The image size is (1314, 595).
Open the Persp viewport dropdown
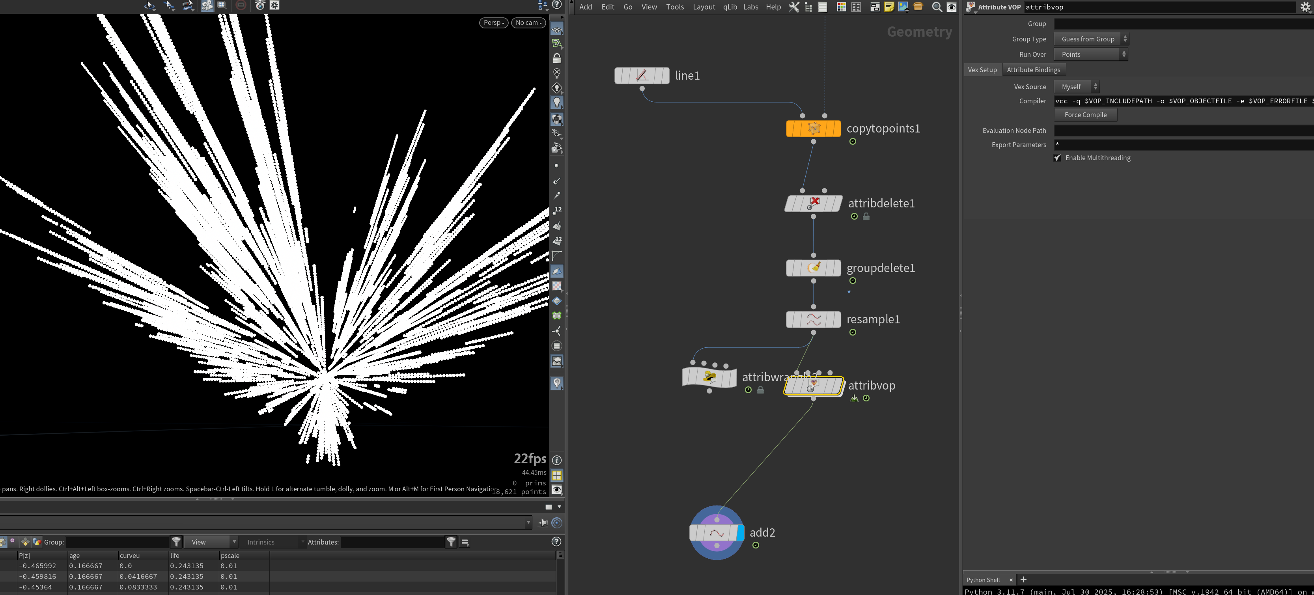tap(493, 22)
